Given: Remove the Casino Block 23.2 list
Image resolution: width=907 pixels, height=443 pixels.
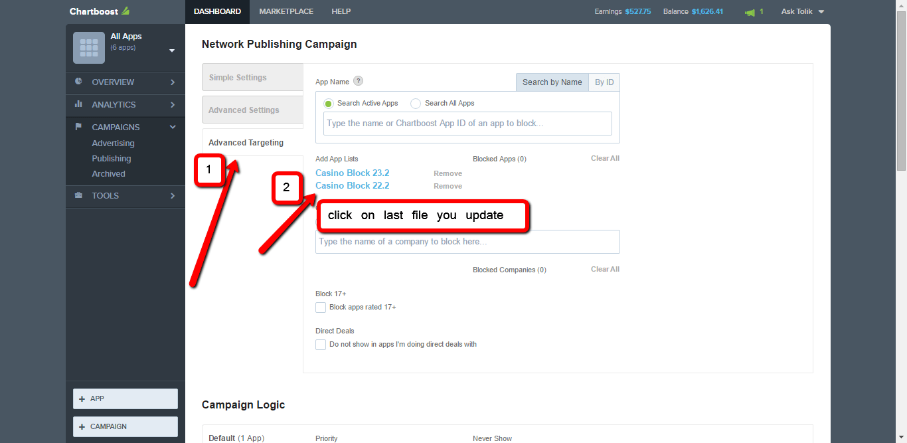Looking at the screenshot, I should pyautogui.click(x=448, y=174).
